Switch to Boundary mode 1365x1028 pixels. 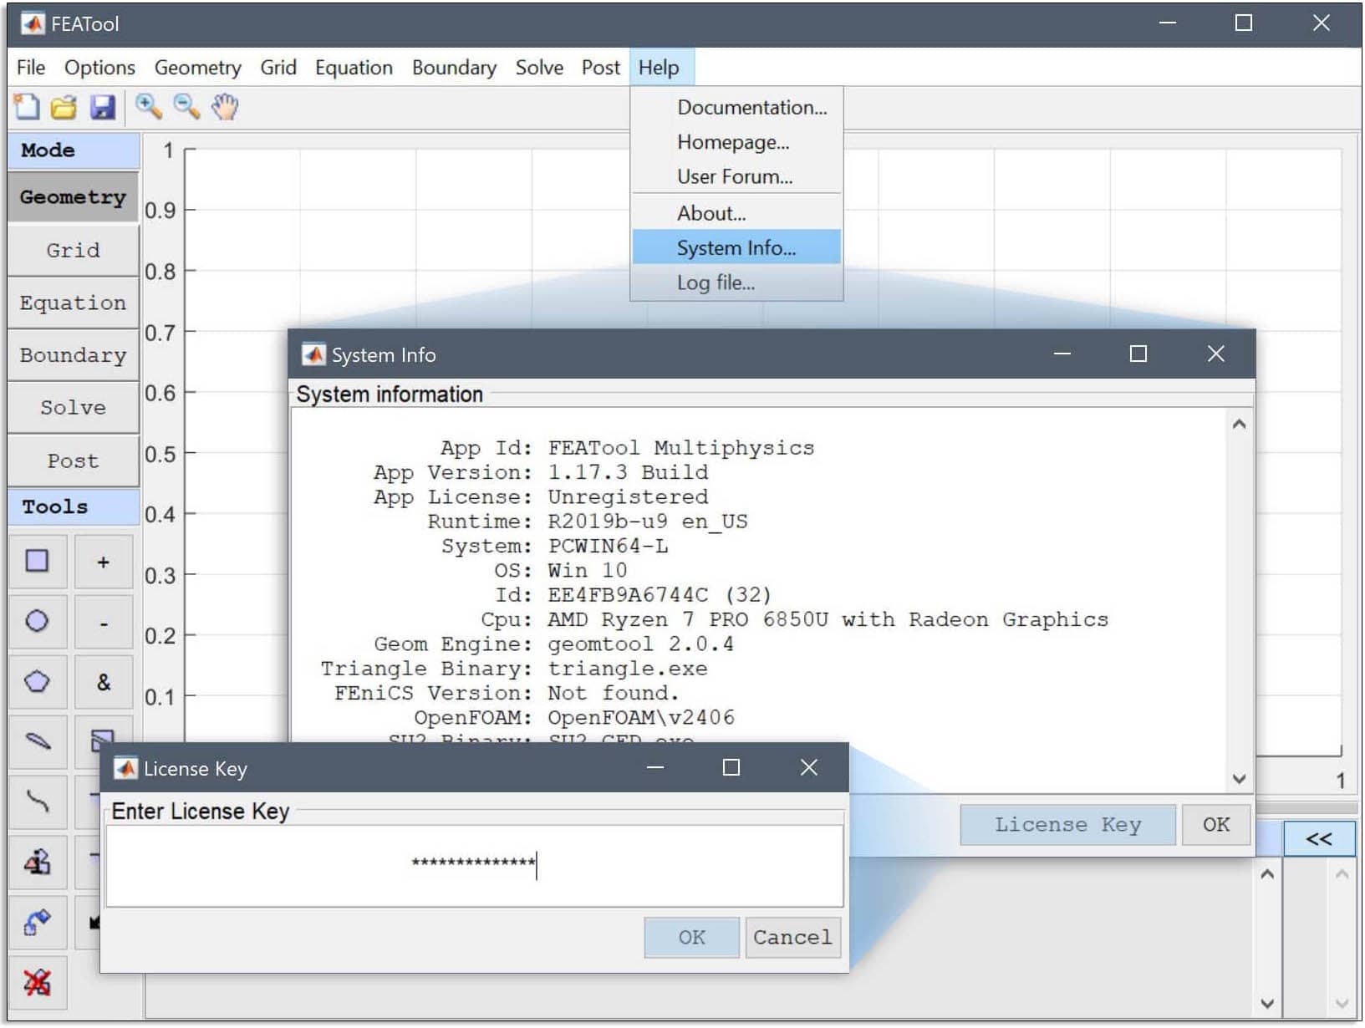coord(74,355)
